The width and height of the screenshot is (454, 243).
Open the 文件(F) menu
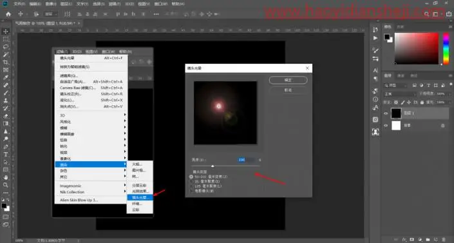point(19,4)
